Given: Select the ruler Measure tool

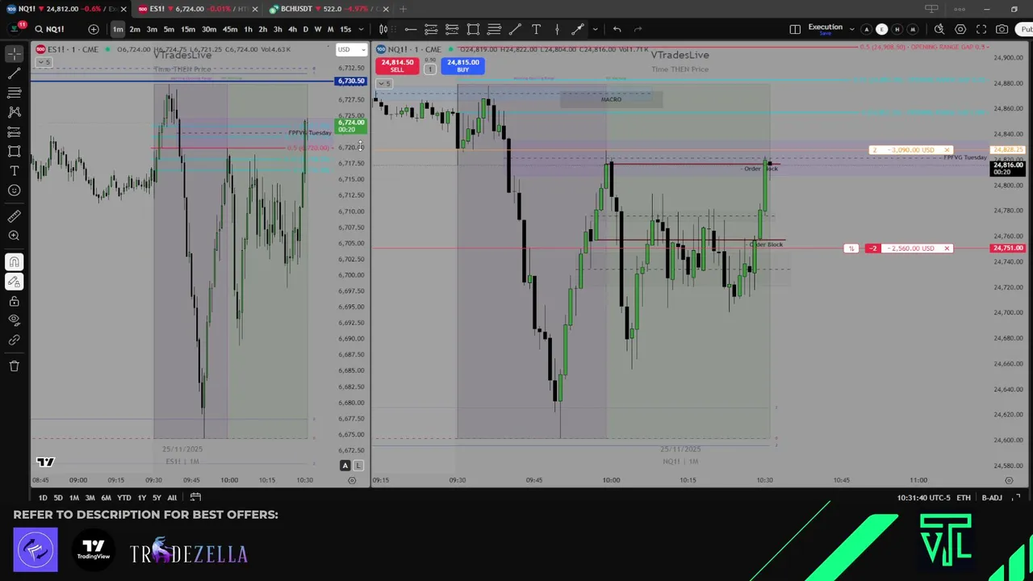Looking at the screenshot, I should [x=15, y=216].
